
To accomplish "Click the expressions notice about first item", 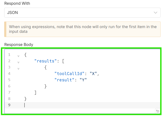I will (x=82, y=29).
